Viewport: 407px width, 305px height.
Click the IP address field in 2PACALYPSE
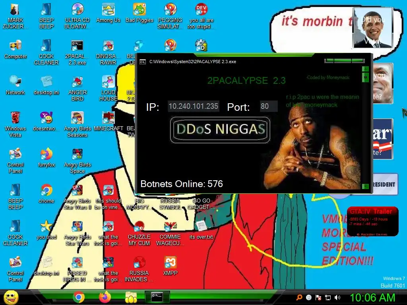coord(194,106)
